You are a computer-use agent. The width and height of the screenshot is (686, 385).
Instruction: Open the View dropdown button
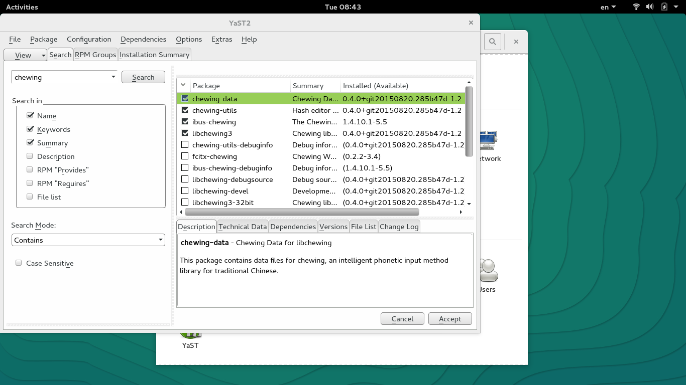click(x=26, y=55)
